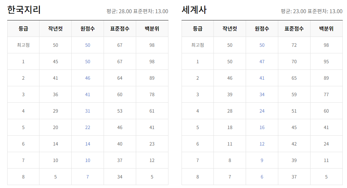Click 백분위 12 in 한국지리 grade 7 row
Viewport: 347px width, 188px height.
(x=152, y=160)
